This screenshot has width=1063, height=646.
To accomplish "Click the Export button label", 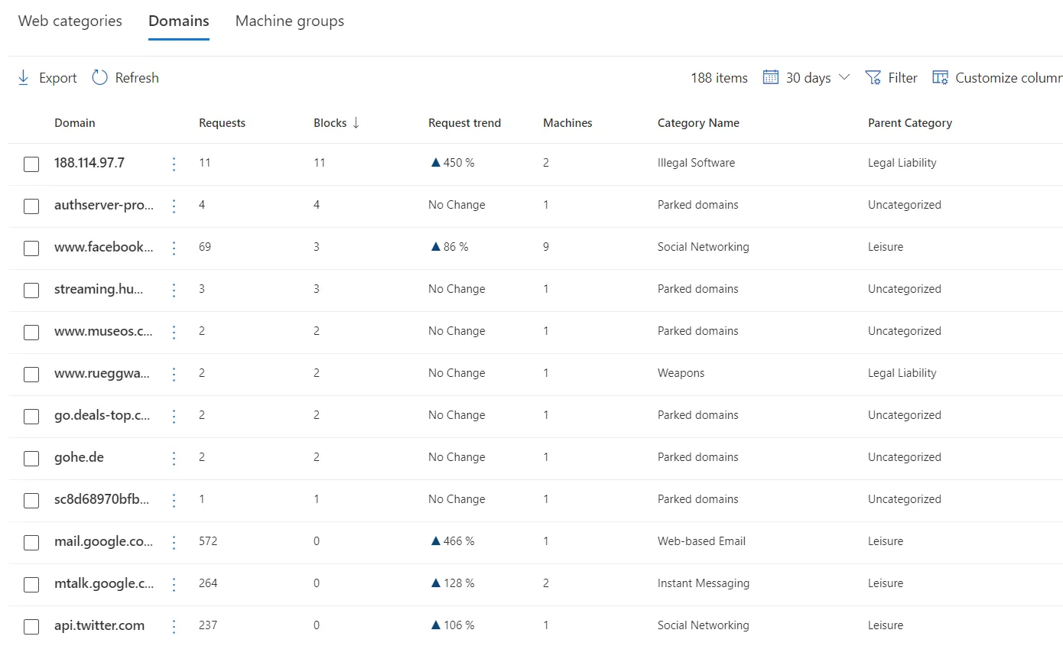I will pos(58,77).
